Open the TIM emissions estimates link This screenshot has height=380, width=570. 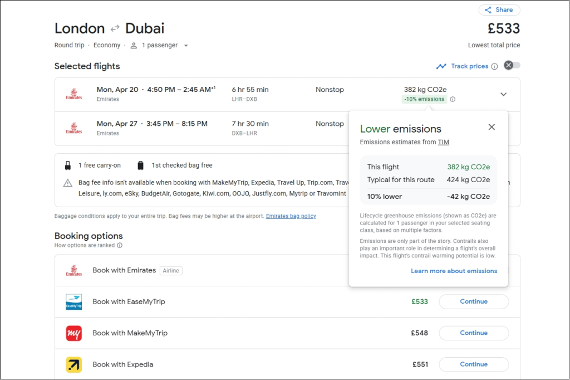[443, 142]
